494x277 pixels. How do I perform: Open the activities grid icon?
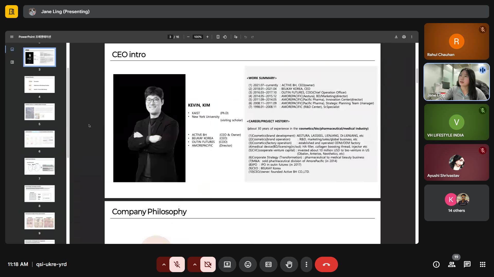pyautogui.click(x=482, y=264)
